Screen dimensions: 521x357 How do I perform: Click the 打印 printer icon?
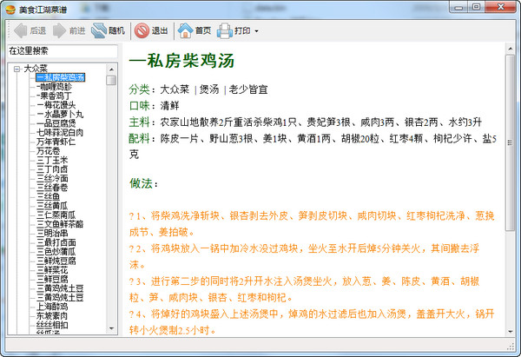click(225, 30)
